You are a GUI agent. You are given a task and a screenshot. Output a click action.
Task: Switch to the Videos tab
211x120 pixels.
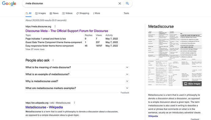67,13
